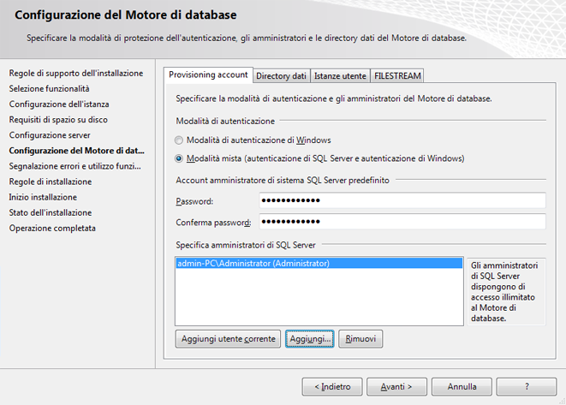This screenshot has width=566, height=405.
Task: Click Configurazione del Motore di dat... step
Action: 76,151
